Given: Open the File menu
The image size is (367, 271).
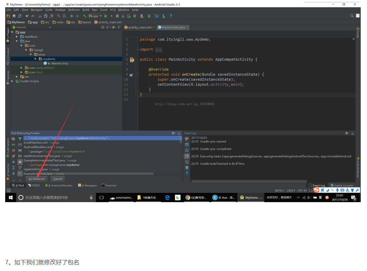Looking at the screenshot, I should pyautogui.click(x=9, y=10).
